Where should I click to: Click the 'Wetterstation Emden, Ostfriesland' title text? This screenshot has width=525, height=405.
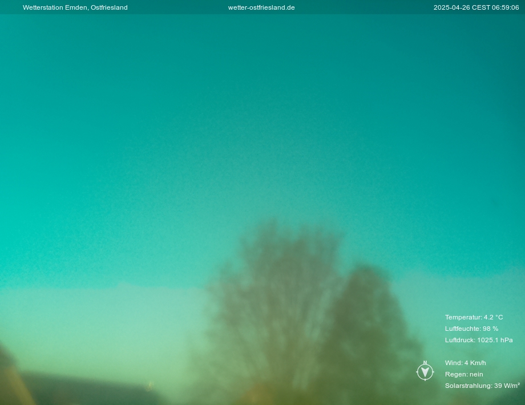(x=75, y=7)
